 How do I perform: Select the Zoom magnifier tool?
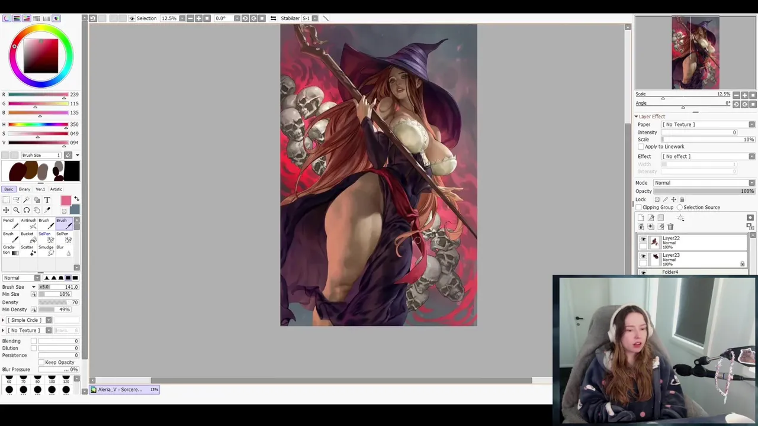(16, 210)
